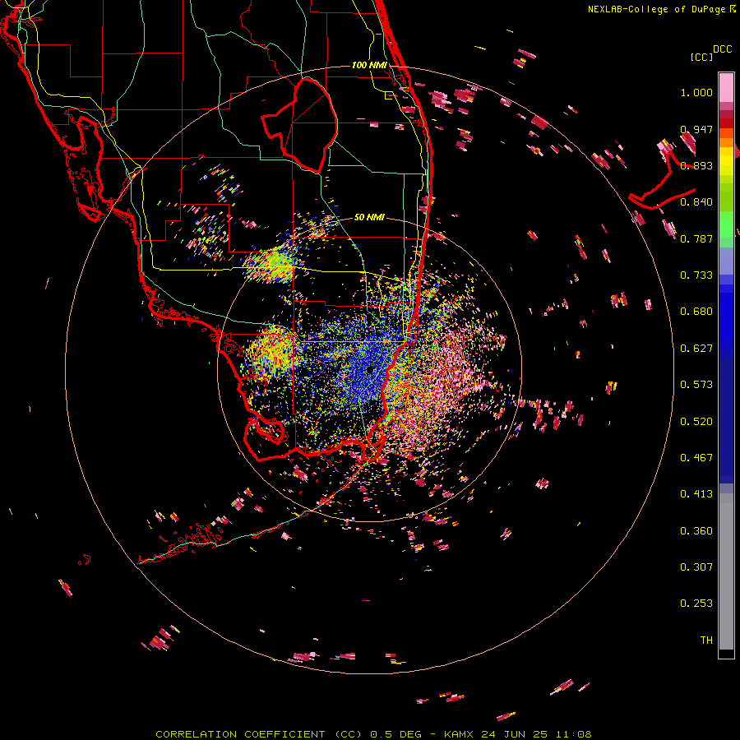The width and height of the screenshot is (740, 740).
Task: Pick the gray bottom segment of the color bar
Action: point(726,571)
